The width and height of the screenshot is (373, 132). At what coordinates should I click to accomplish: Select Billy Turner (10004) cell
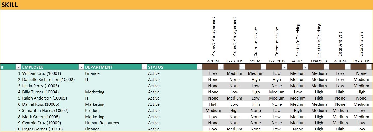pos(53,92)
